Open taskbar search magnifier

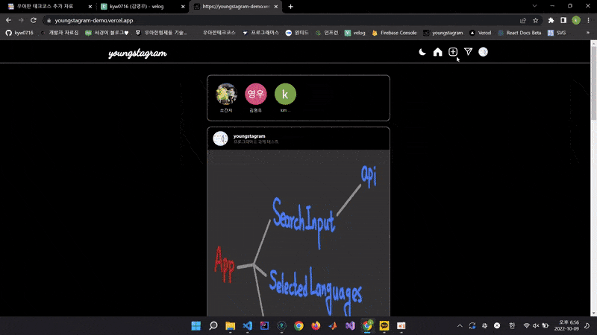coord(213,326)
